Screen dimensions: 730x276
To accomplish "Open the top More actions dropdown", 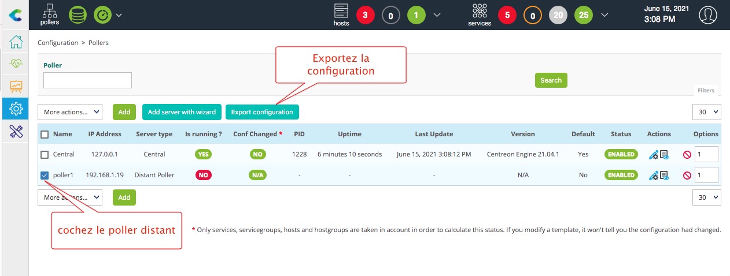I will point(69,112).
